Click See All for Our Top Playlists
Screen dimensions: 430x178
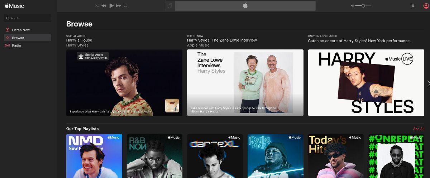click(419, 129)
